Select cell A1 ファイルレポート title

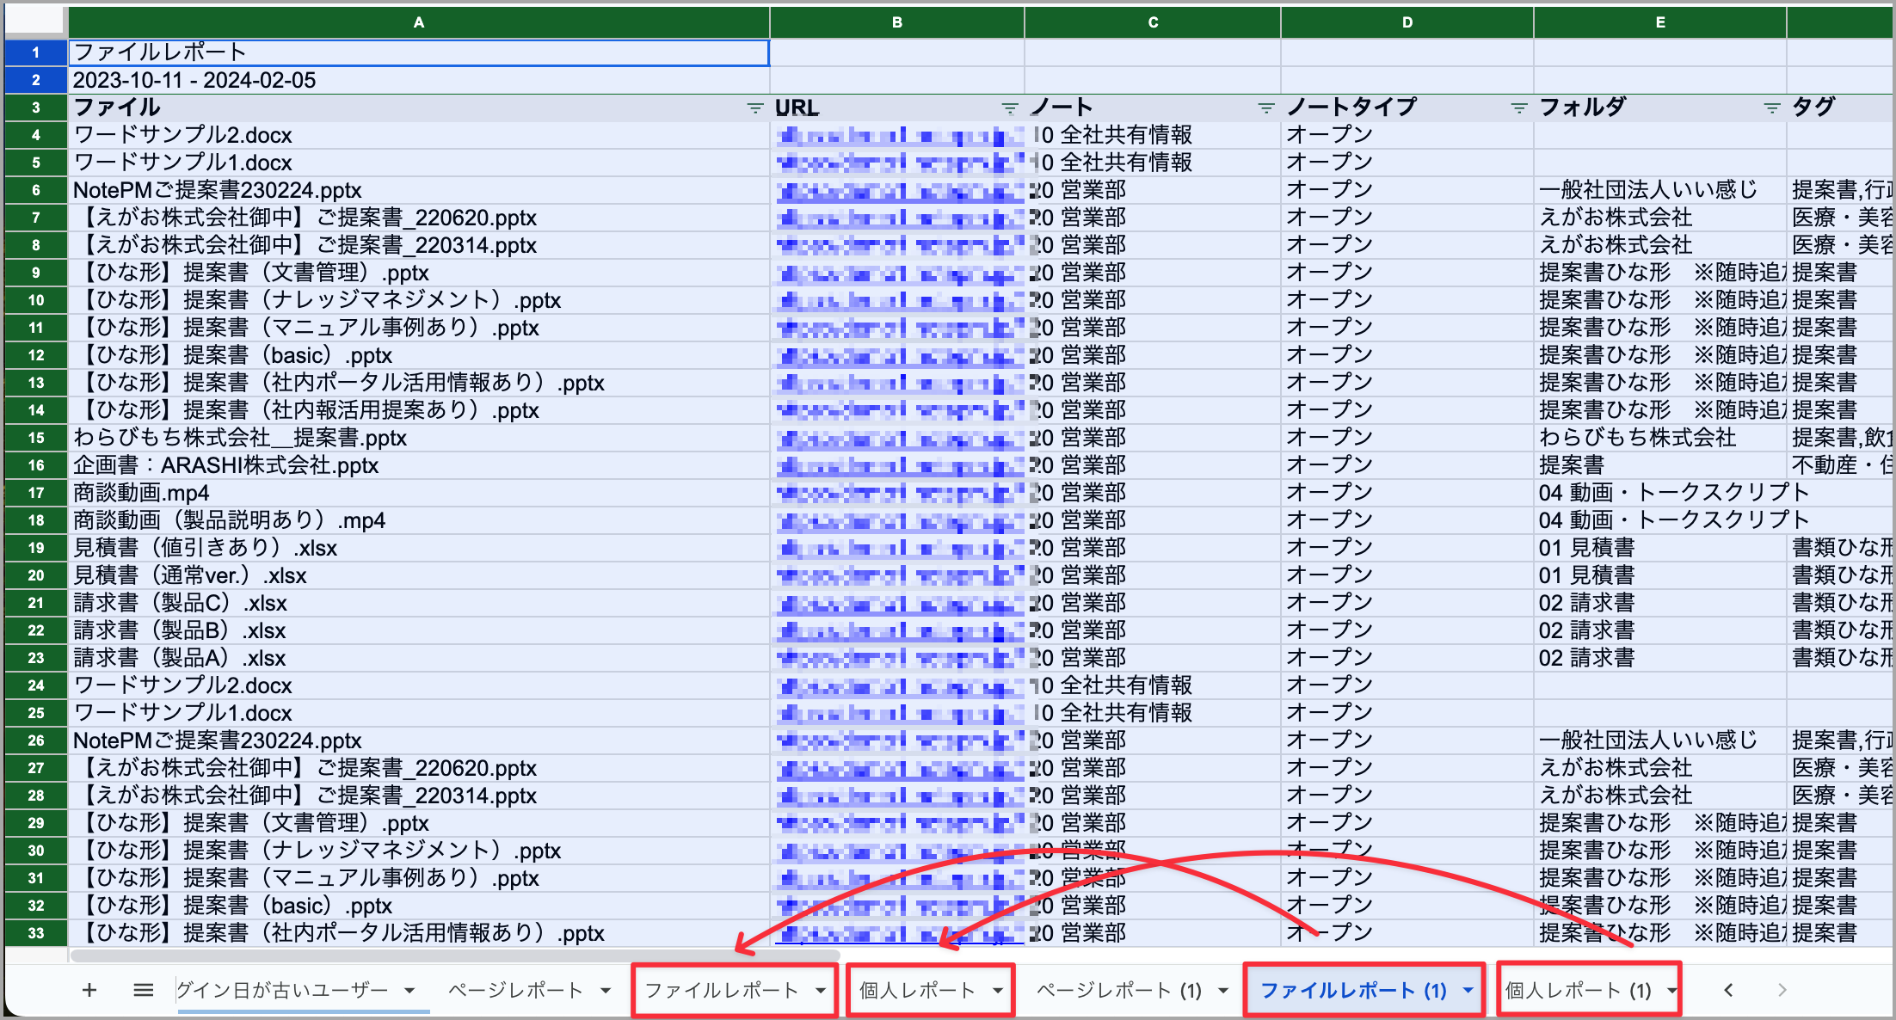click(x=419, y=52)
